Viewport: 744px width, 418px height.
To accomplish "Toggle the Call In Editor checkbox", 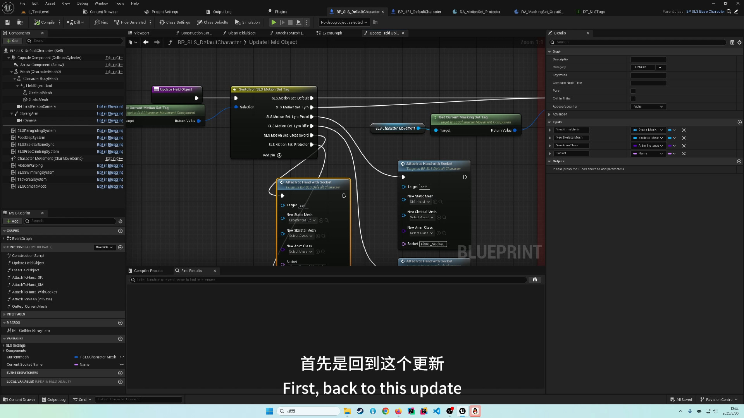I will [633, 99].
